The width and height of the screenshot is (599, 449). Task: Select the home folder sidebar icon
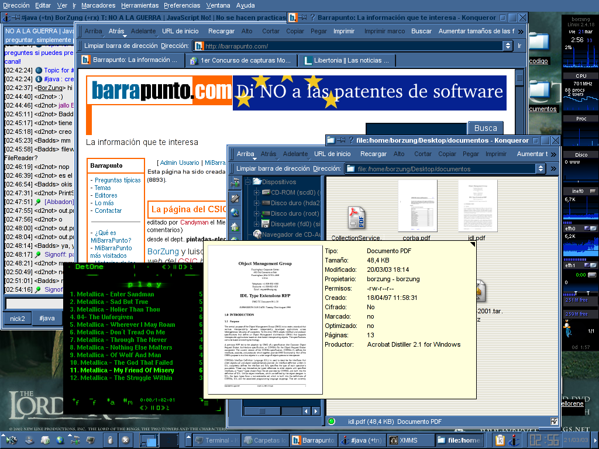pos(235,227)
